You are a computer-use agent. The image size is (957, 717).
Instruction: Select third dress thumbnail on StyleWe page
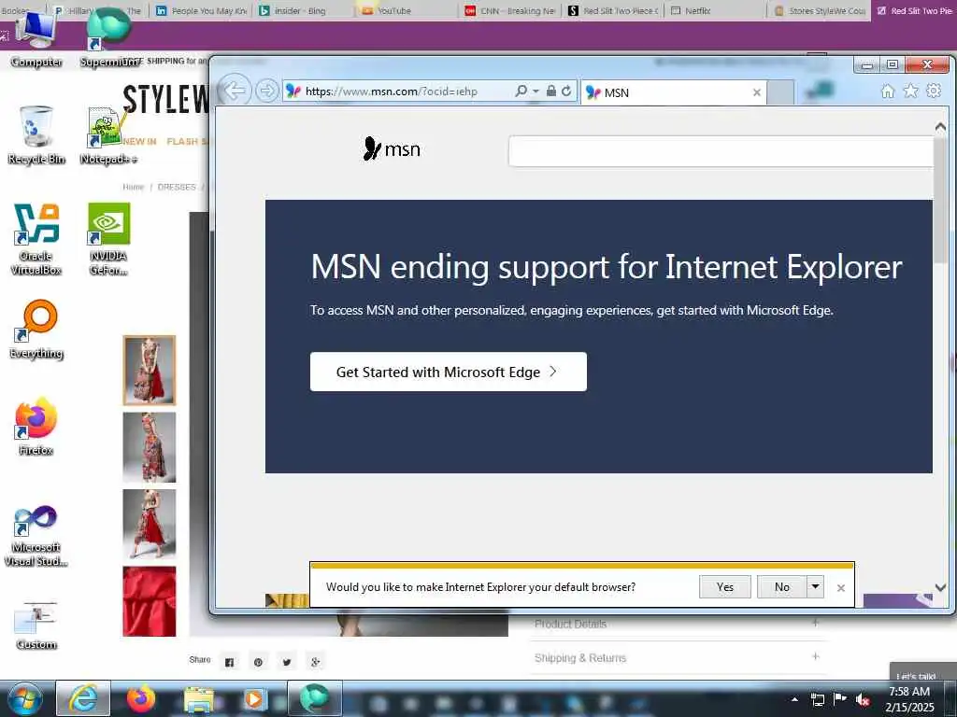(149, 525)
